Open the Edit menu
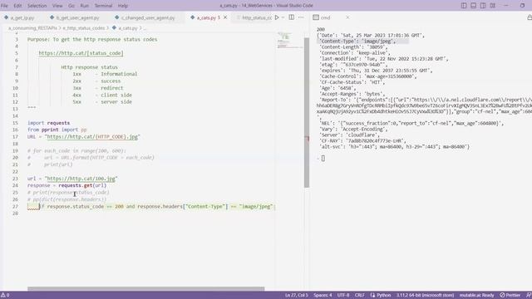The width and height of the screenshot is (532, 299). pyautogui.click(x=17, y=6)
